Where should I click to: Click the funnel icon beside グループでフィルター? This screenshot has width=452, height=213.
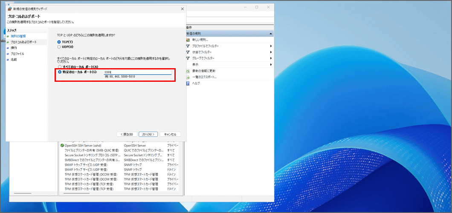188,58
